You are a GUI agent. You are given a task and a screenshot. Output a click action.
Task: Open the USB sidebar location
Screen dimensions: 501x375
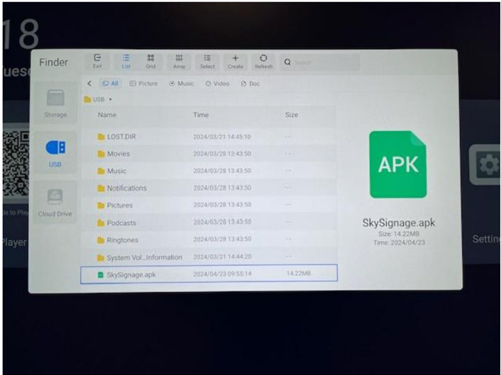[55, 153]
